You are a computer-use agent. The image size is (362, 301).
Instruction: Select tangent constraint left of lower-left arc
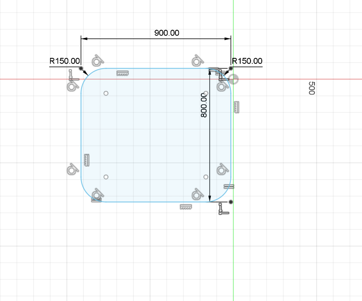pos(73,169)
